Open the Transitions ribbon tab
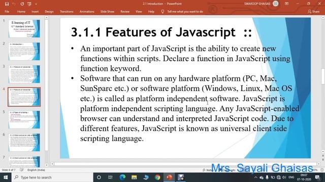 click(x=67, y=12)
